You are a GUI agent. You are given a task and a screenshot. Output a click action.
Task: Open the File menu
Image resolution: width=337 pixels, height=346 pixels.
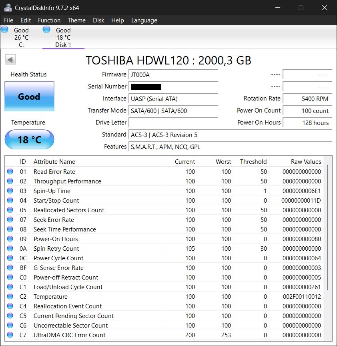pos(8,20)
